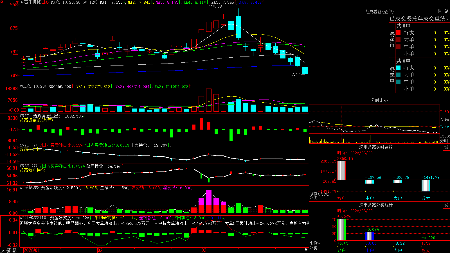
Task: Click the 2360.15 散户 bar value
Action: click(x=345, y=159)
